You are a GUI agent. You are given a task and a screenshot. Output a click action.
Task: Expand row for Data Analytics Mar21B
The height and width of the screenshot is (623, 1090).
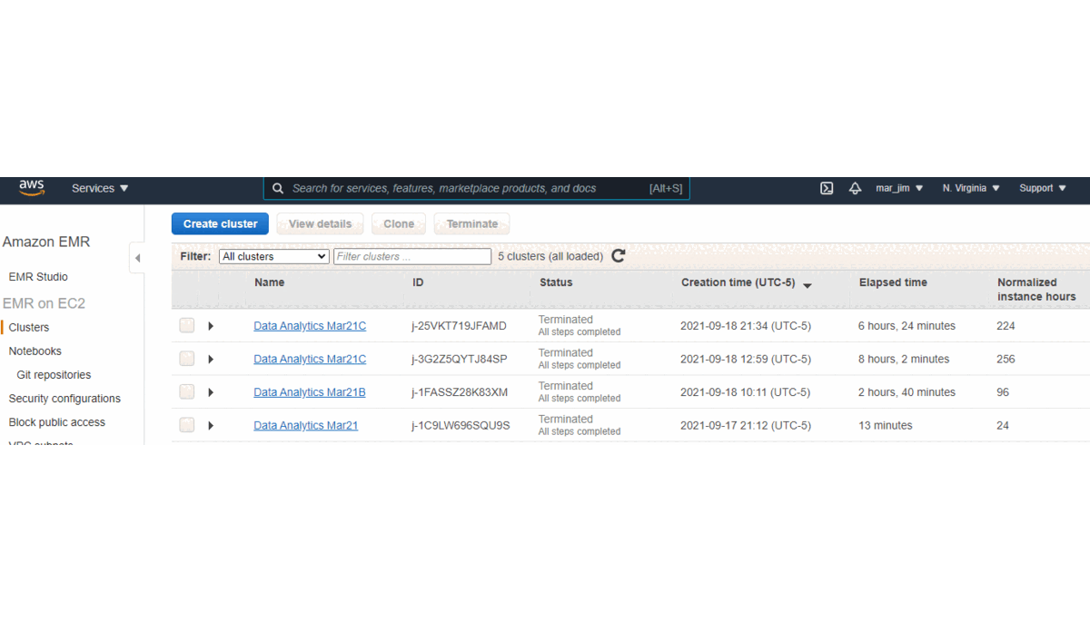click(x=211, y=392)
